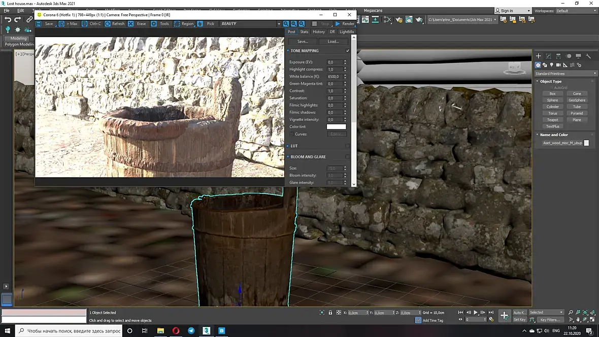The image size is (599, 337).
Task: Disable the Tone Mapping checkbox
Action: [x=348, y=51]
